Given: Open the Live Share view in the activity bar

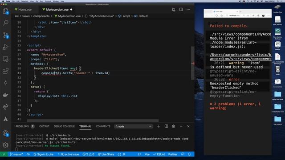Looking at the screenshot, I should point(6,107).
